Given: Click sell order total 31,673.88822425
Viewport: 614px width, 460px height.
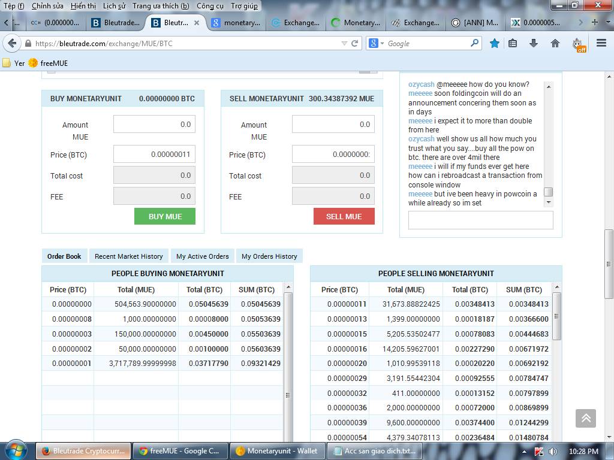Looking at the screenshot, I should point(411,304).
